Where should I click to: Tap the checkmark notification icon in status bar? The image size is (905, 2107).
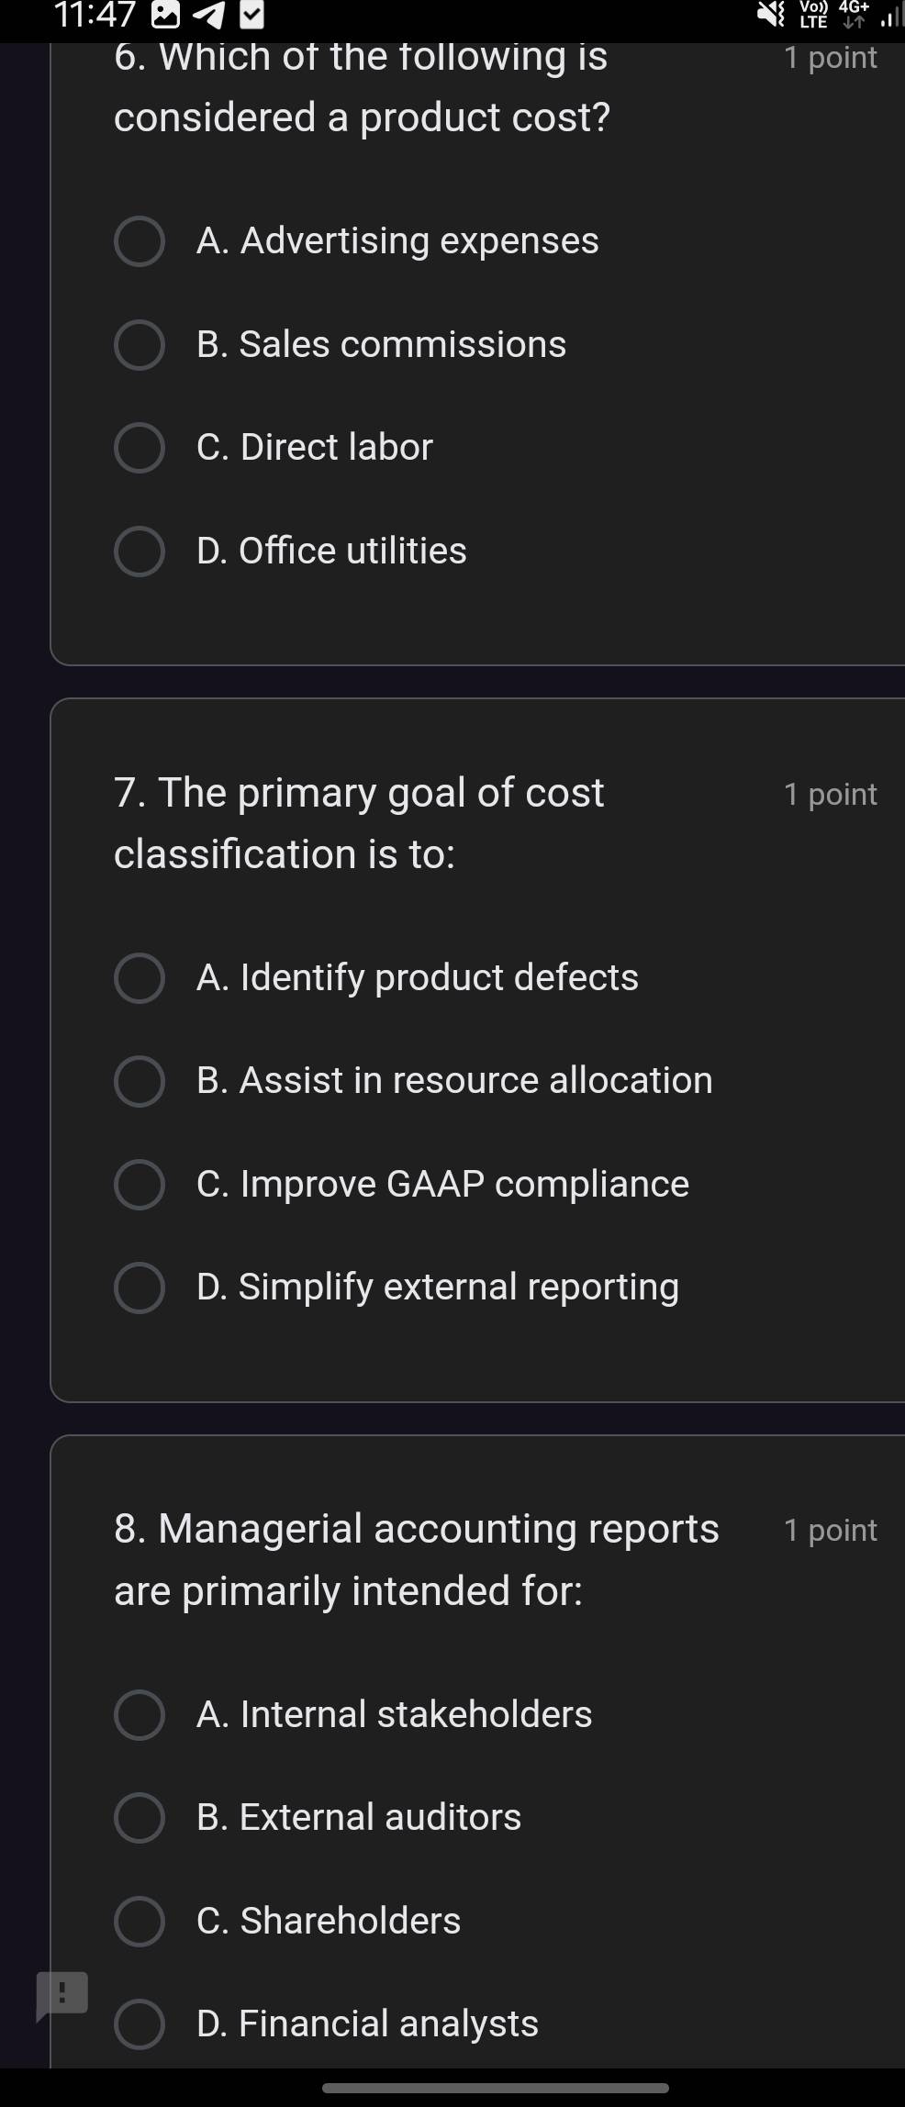251,16
